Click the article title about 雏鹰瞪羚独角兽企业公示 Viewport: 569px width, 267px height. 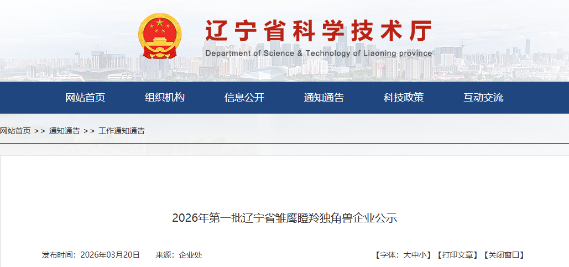pos(284,218)
